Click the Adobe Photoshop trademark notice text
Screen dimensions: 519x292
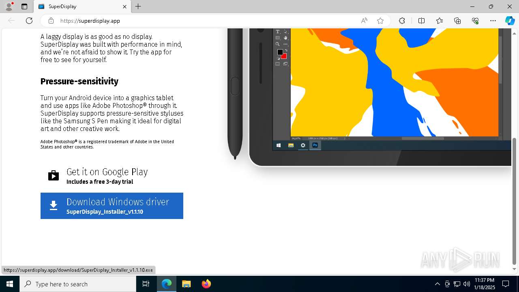(107, 144)
